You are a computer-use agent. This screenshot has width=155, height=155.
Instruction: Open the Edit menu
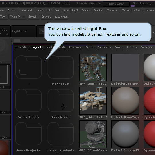tap(49, 10)
